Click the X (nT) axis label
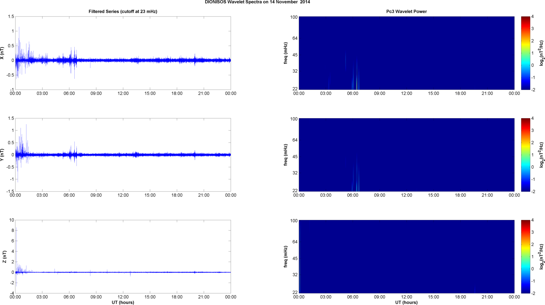545x305 pixels. 3,53
